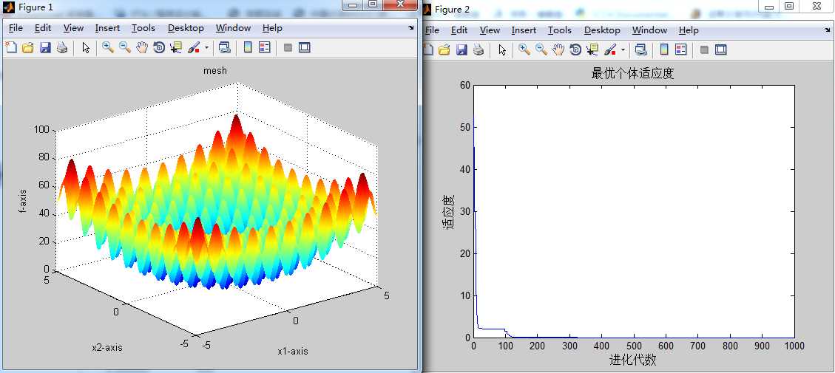Open Help menu in Figure 2
This screenshot has height=373, width=835.
pos(689,30)
